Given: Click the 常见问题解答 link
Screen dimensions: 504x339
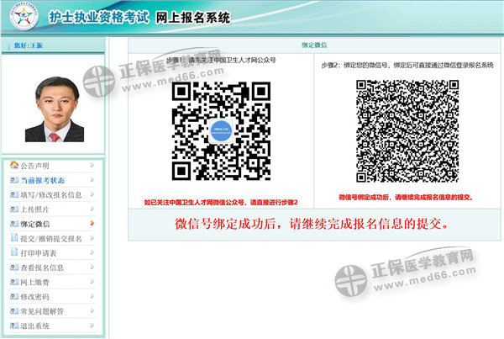Looking at the screenshot, I should [x=42, y=311].
